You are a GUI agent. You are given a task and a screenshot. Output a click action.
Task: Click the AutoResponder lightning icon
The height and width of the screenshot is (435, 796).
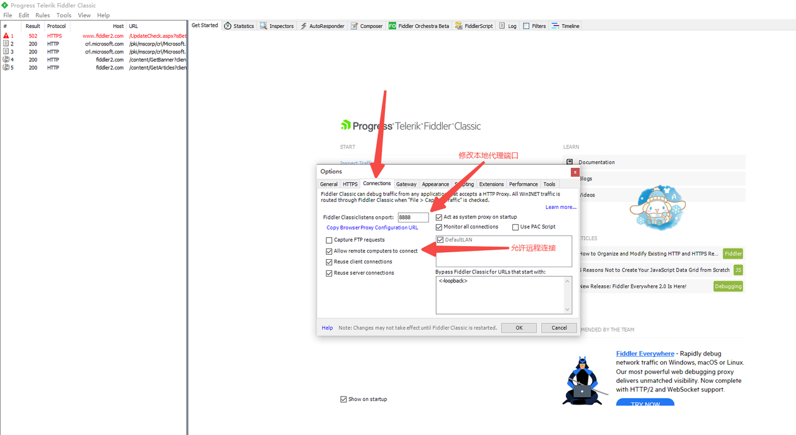(303, 26)
